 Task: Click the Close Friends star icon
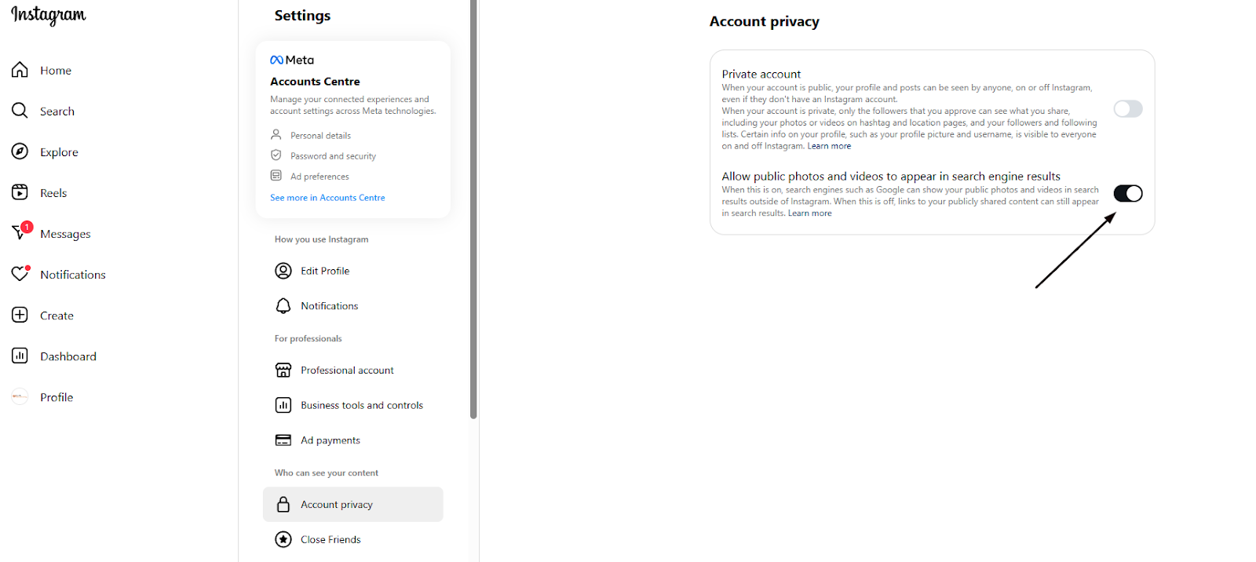coord(283,539)
